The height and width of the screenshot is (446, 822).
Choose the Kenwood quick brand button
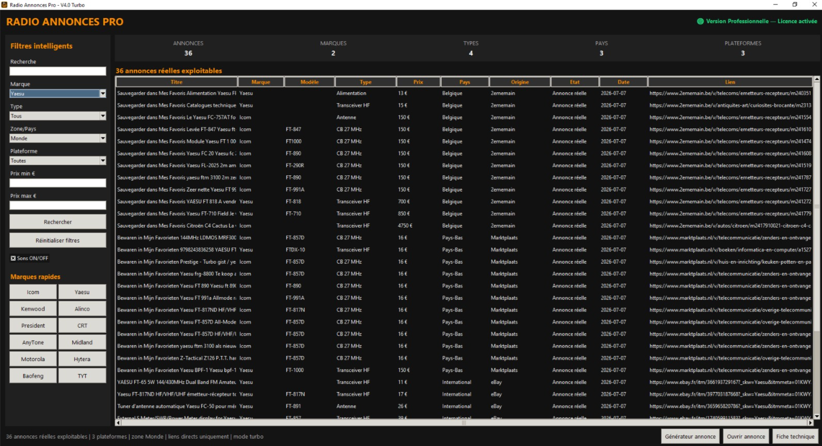click(33, 309)
